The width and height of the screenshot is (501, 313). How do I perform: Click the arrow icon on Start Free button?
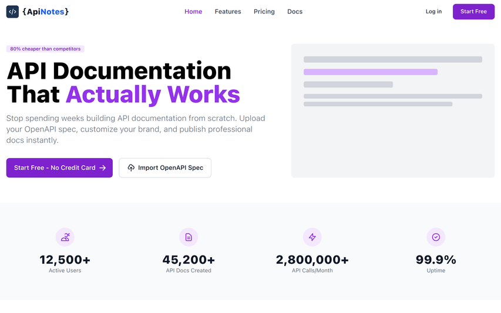(103, 168)
